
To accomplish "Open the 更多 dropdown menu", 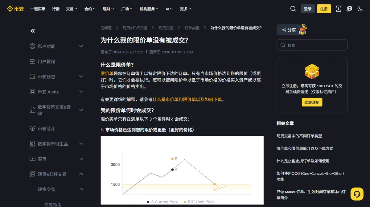I will coord(186,9).
